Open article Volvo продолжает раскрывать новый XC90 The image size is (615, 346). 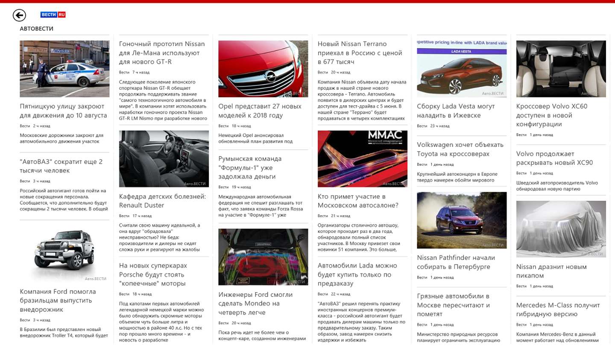pos(554,158)
